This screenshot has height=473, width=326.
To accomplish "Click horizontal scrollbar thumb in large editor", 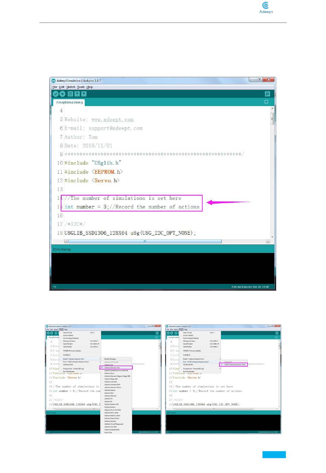I will [x=145, y=241].
